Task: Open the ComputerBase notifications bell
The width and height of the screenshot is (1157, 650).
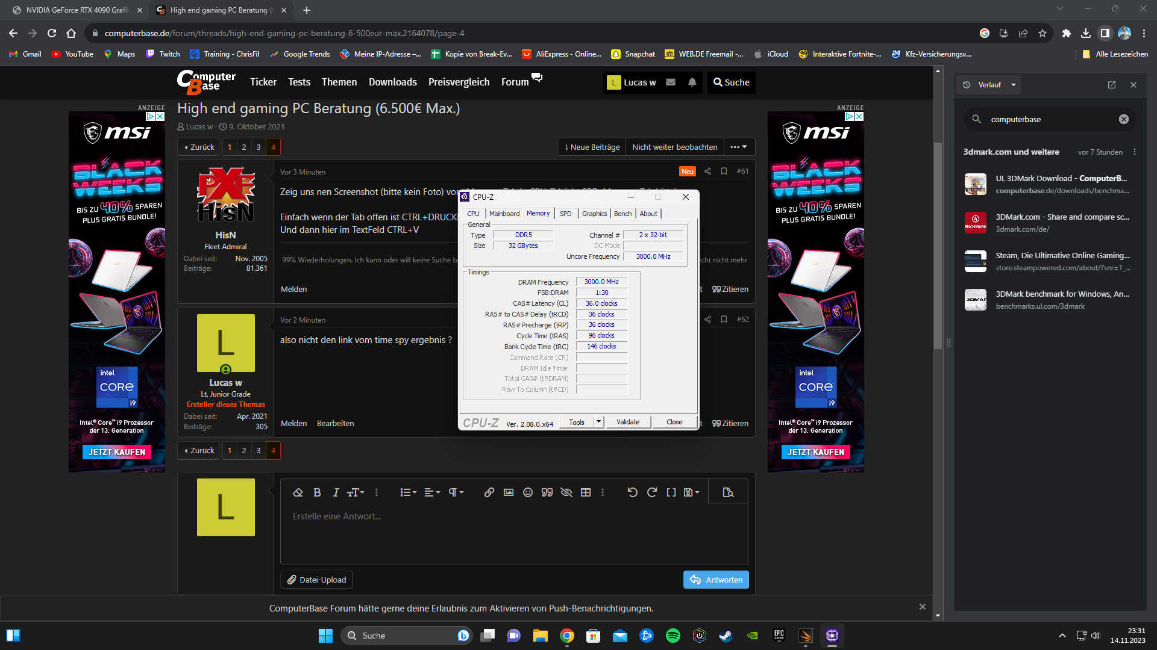Action: (692, 82)
